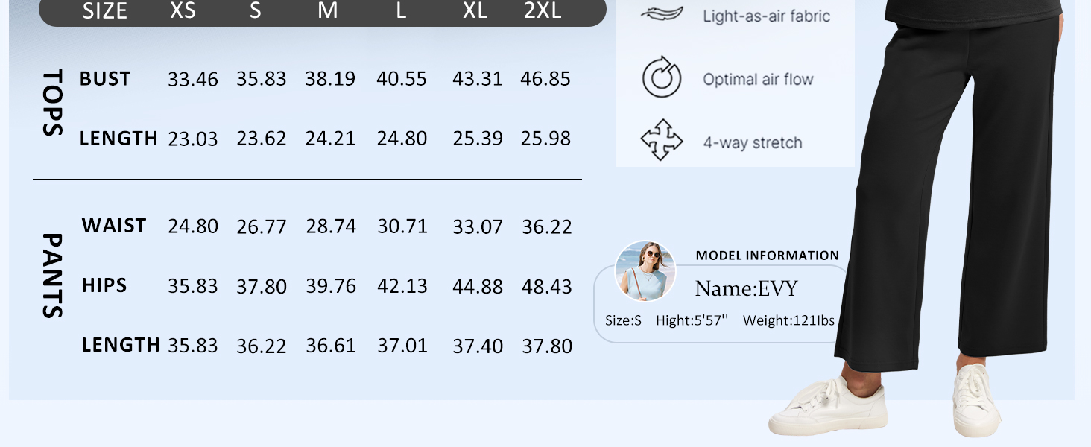Click the 4-way stretch text label
This screenshot has width=1091, height=447.
click(x=753, y=143)
